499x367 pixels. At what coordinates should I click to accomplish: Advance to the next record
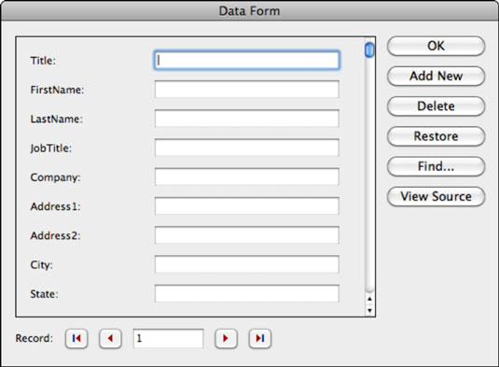coord(226,338)
